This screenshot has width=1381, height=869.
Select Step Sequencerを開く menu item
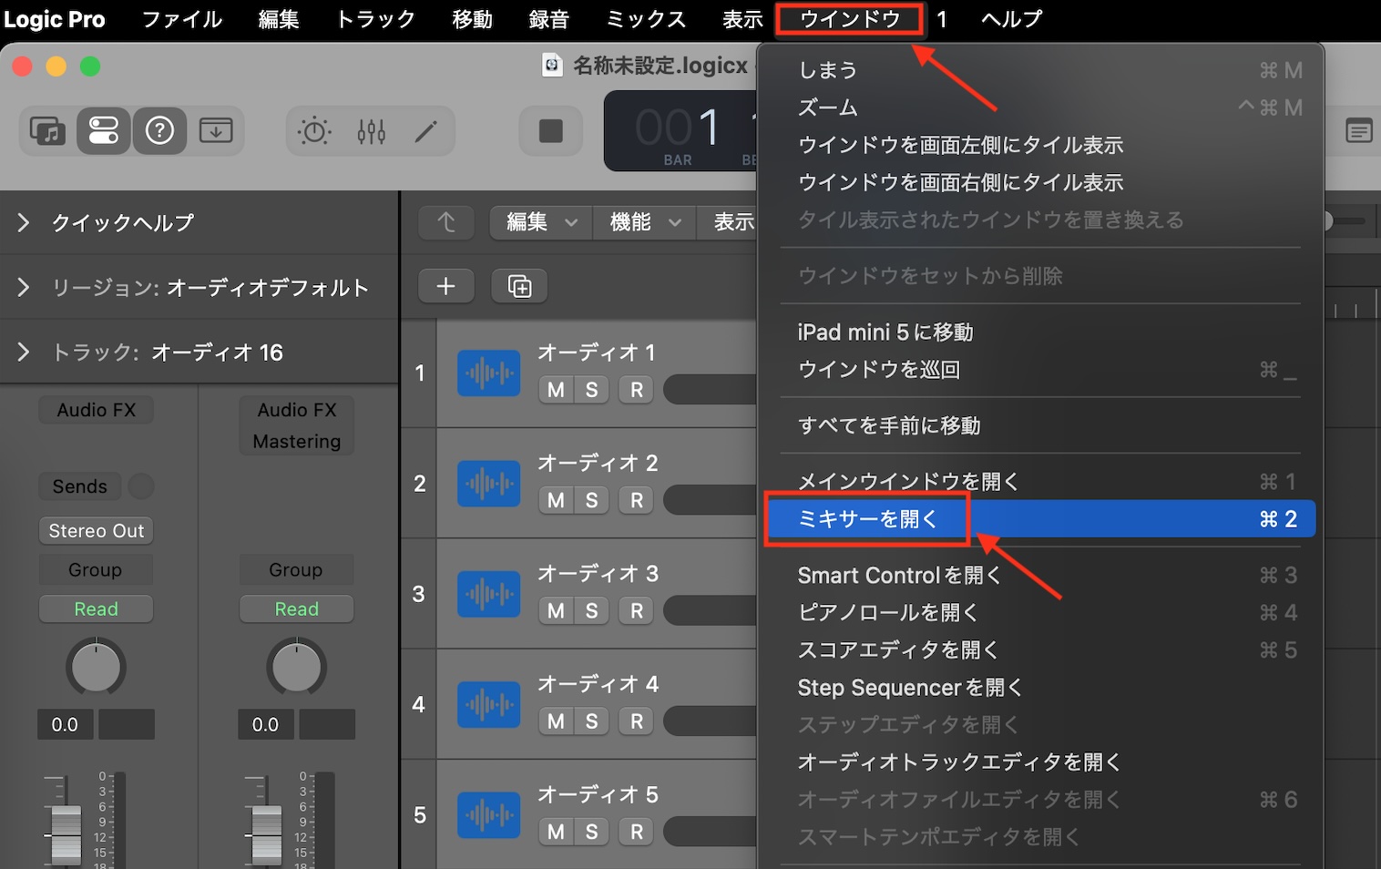click(1040, 688)
